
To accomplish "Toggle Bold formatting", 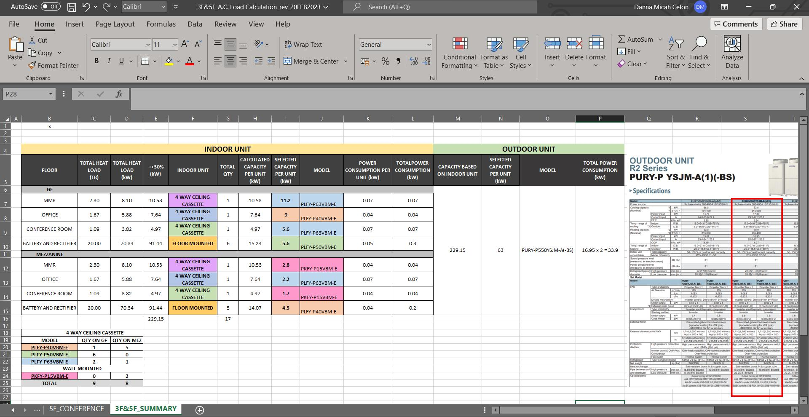I will pos(96,61).
